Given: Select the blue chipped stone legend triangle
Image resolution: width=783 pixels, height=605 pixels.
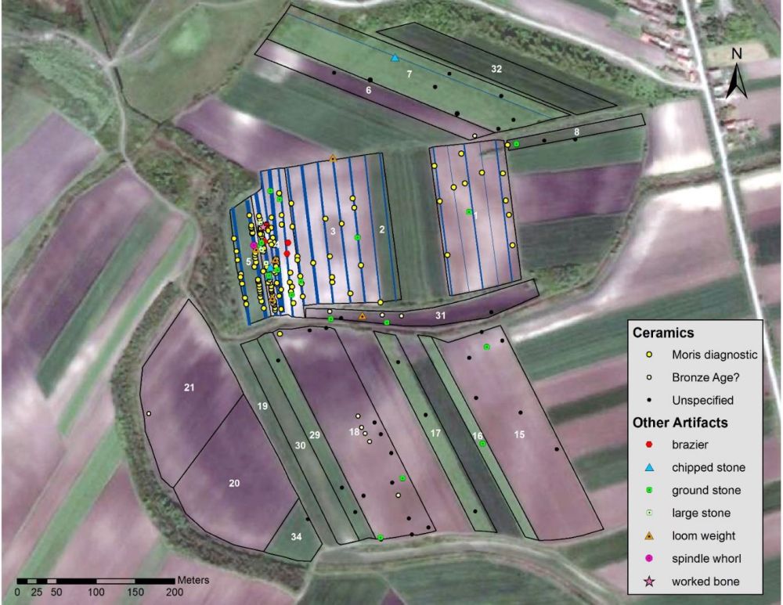Looking at the screenshot, I should pos(649,467).
